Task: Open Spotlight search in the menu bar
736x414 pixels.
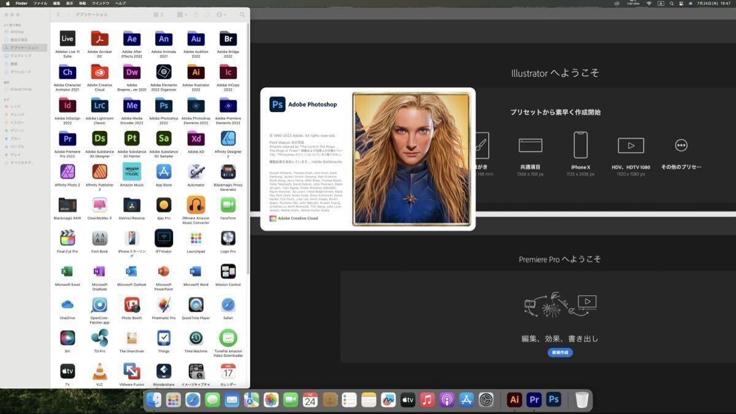Action: 670,3
